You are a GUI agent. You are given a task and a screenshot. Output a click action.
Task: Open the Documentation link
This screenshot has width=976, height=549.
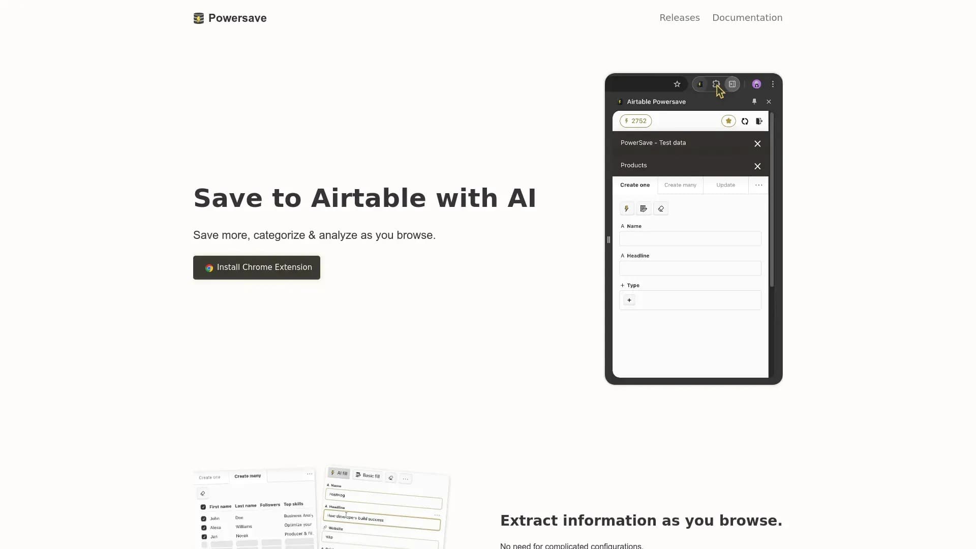click(x=747, y=18)
